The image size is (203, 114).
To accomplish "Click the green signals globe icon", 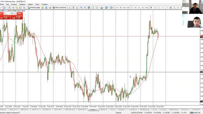I will [50, 8].
